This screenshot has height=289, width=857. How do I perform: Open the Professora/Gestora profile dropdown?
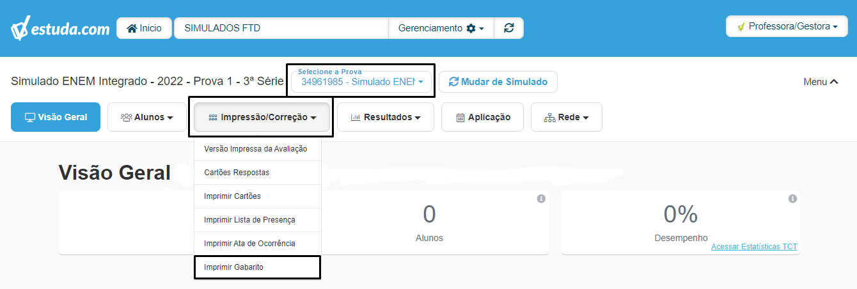point(787,26)
